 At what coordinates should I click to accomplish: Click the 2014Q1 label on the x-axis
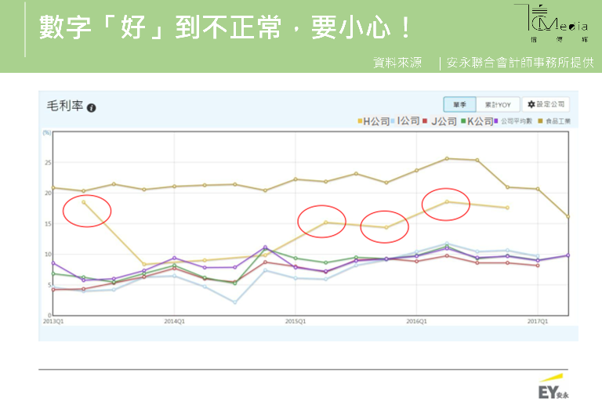[174, 321]
